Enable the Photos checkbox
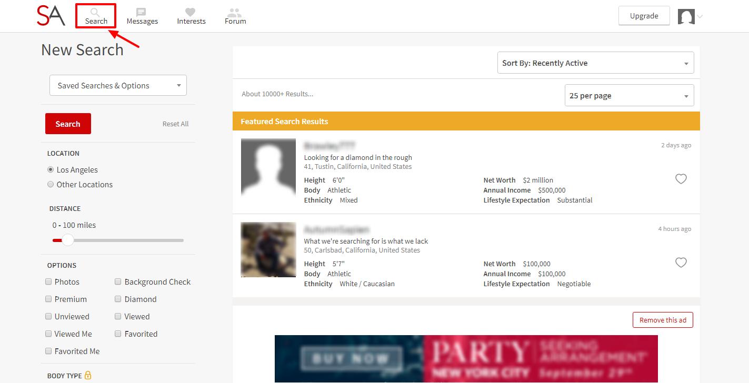 click(x=48, y=281)
